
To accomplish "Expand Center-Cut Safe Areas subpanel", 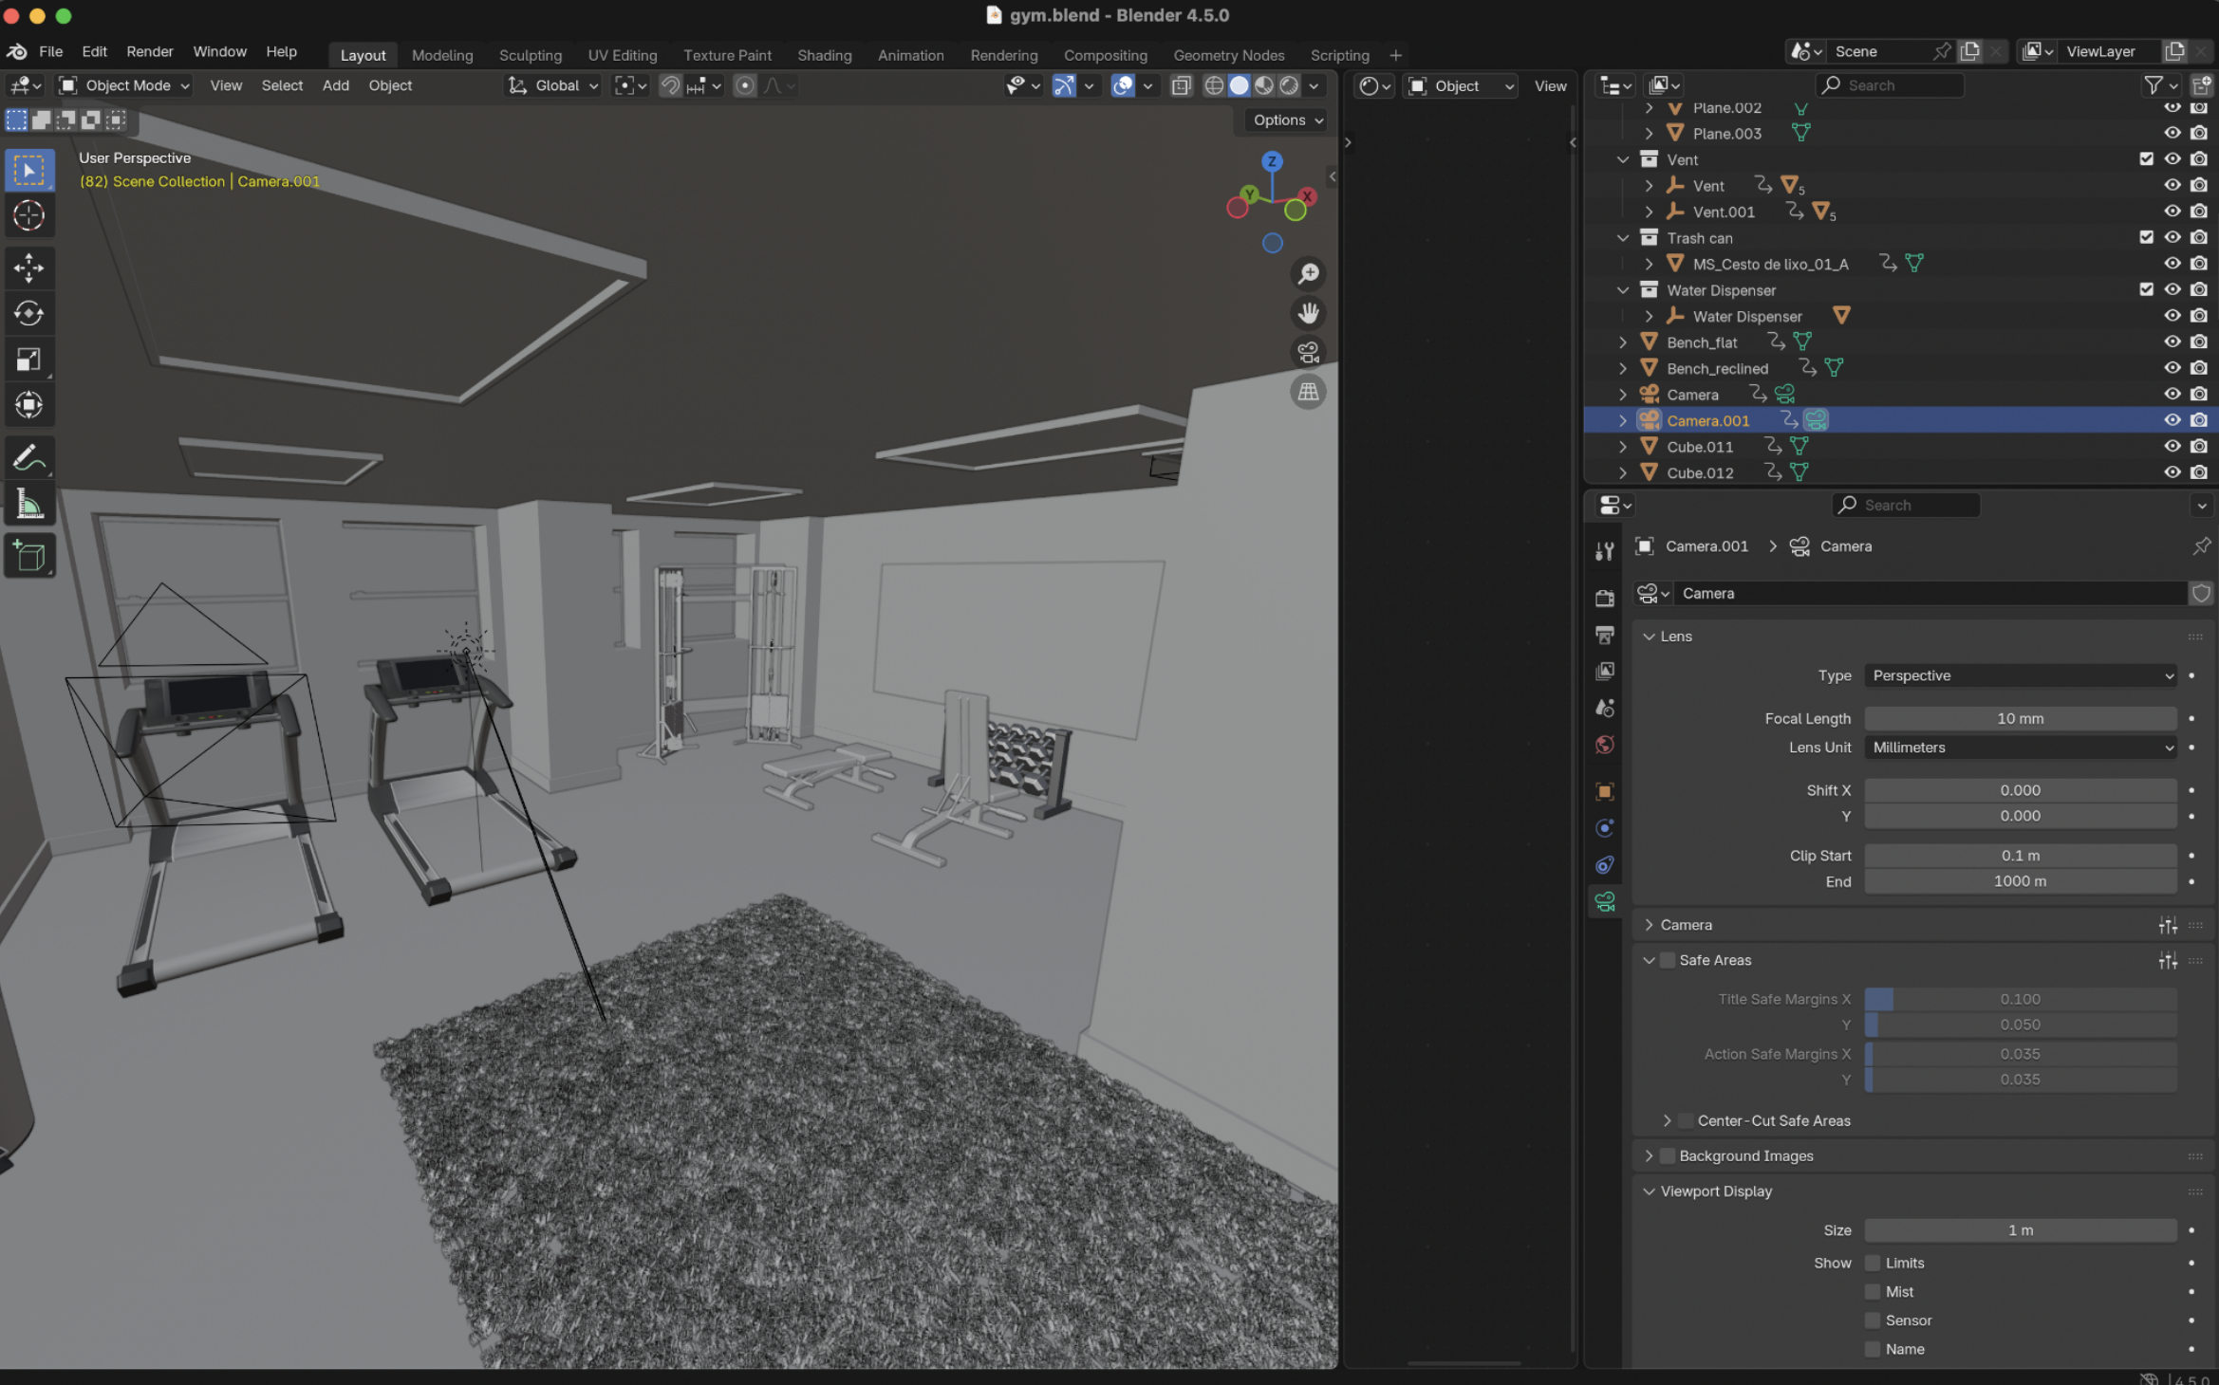I will [x=1668, y=1120].
